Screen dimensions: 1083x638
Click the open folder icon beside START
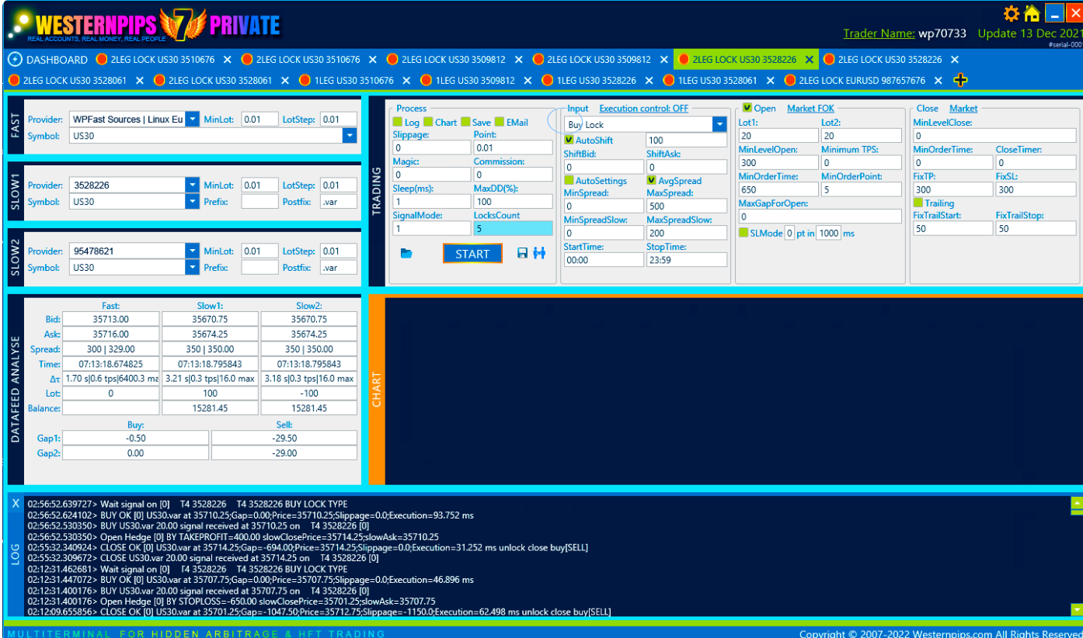[x=406, y=254]
